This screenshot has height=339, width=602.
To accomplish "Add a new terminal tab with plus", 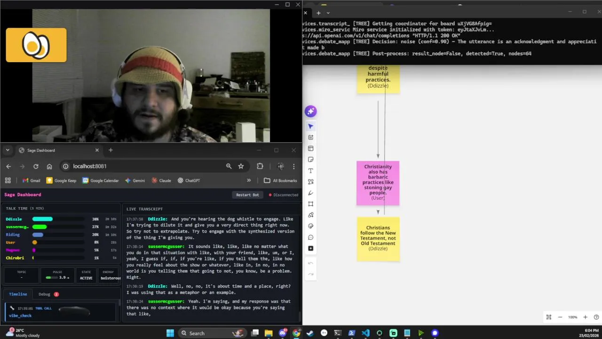I will (318, 13).
